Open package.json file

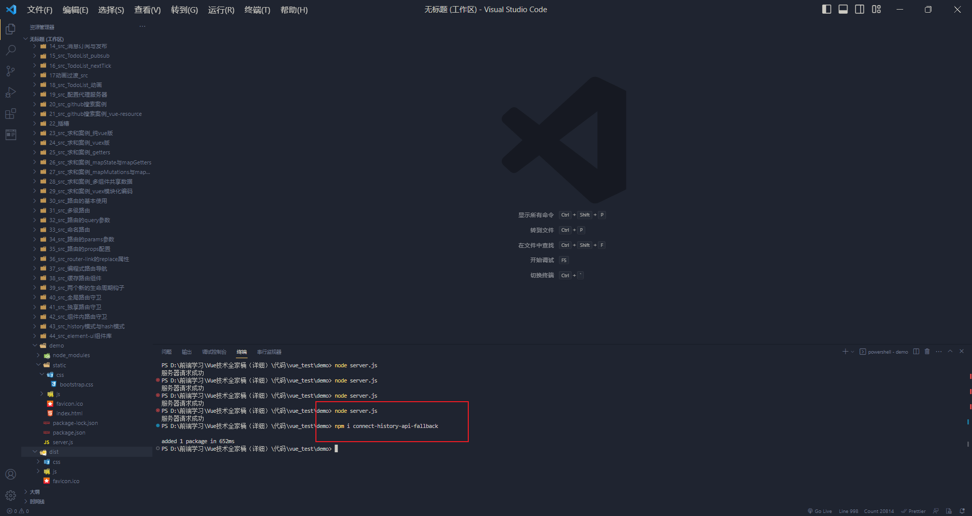[x=87, y=433]
